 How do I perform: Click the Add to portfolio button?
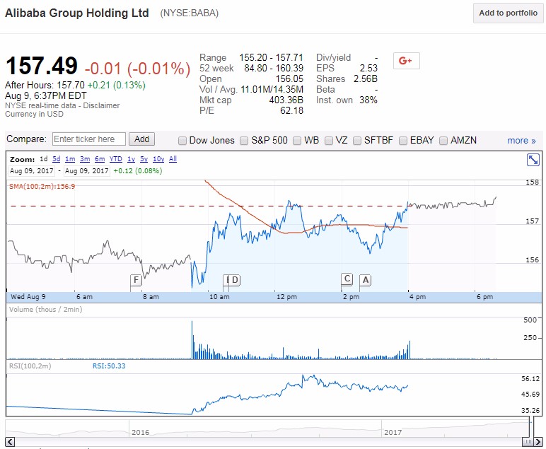pyautogui.click(x=508, y=13)
